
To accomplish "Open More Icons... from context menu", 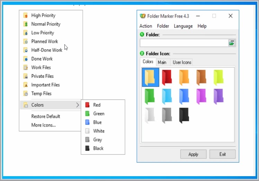I will coord(43,125).
